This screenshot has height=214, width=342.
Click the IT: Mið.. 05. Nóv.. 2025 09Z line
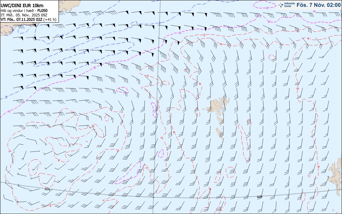coord(24,15)
